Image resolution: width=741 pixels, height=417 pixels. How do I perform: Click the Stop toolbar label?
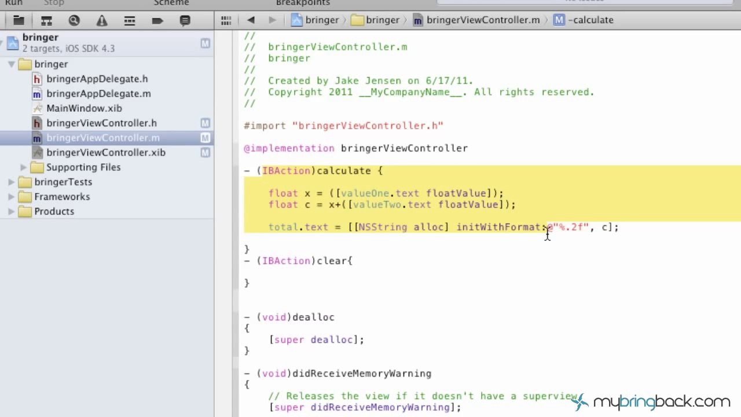click(54, 3)
